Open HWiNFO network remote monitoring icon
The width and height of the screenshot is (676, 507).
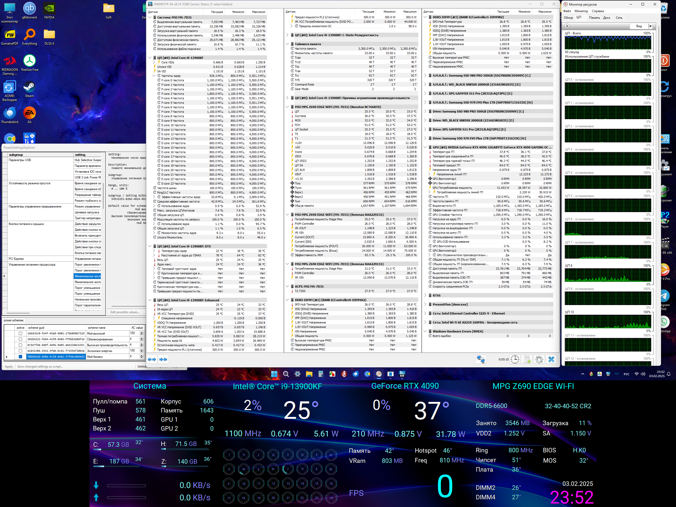(x=480, y=359)
